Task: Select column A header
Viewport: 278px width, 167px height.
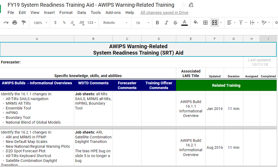Action: coord(37,39)
